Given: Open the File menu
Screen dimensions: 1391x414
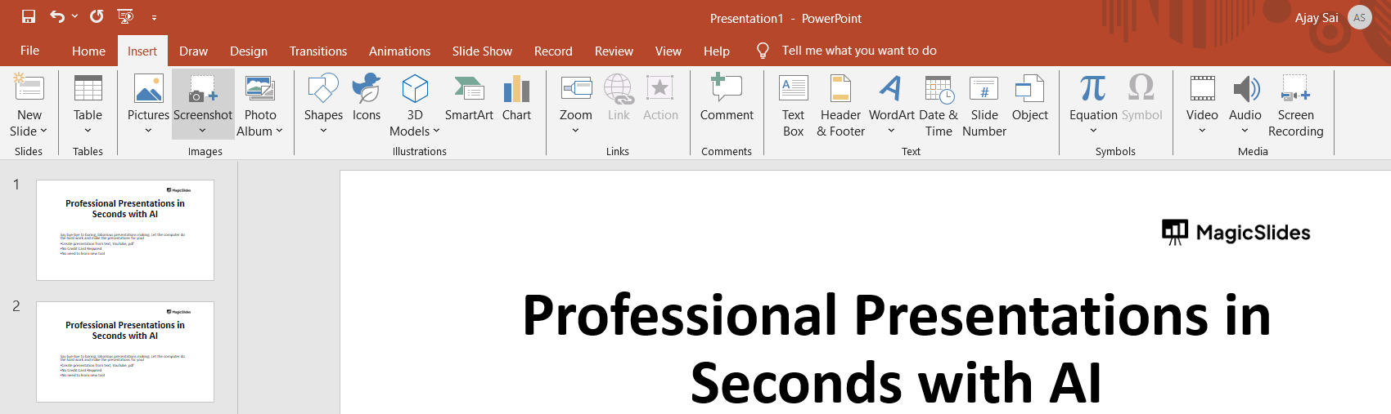Looking at the screenshot, I should (x=29, y=51).
